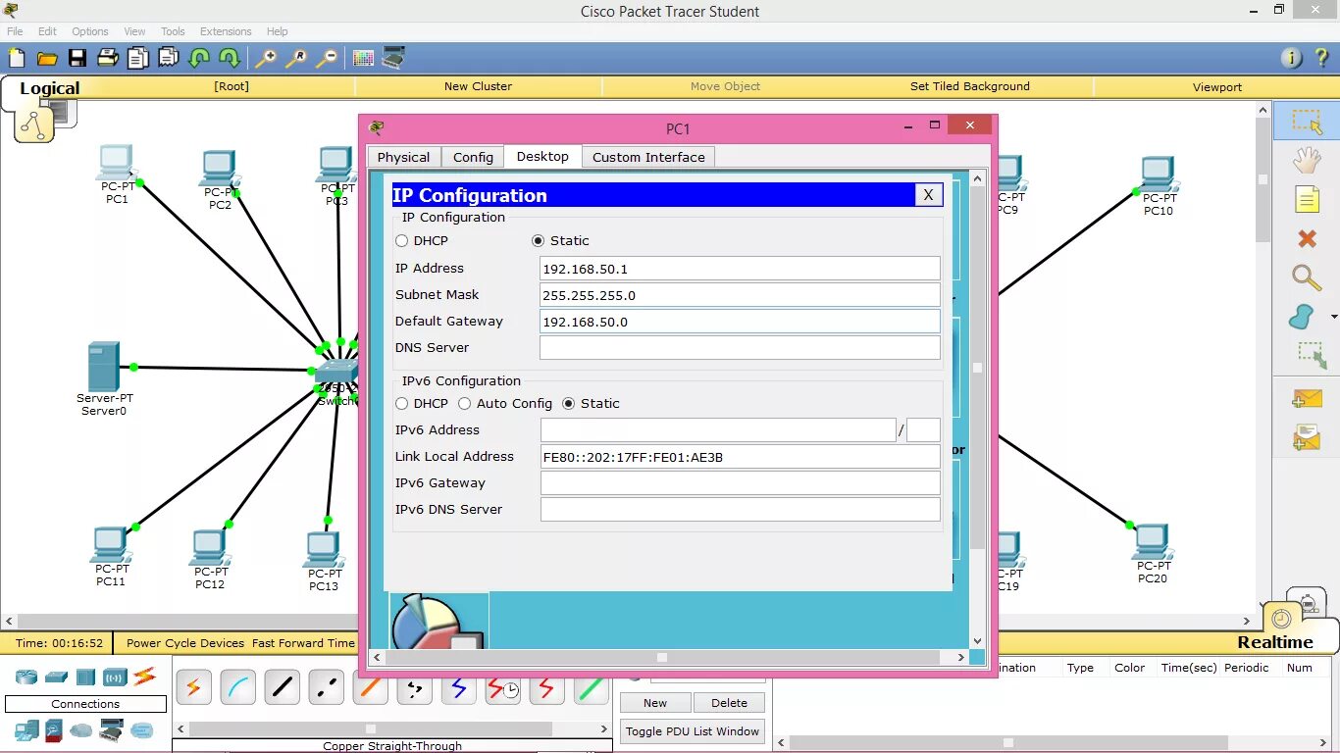Click New Cluster button
This screenshot has width=1340, height=753.
pyautogui.click(x=478, y=86)
